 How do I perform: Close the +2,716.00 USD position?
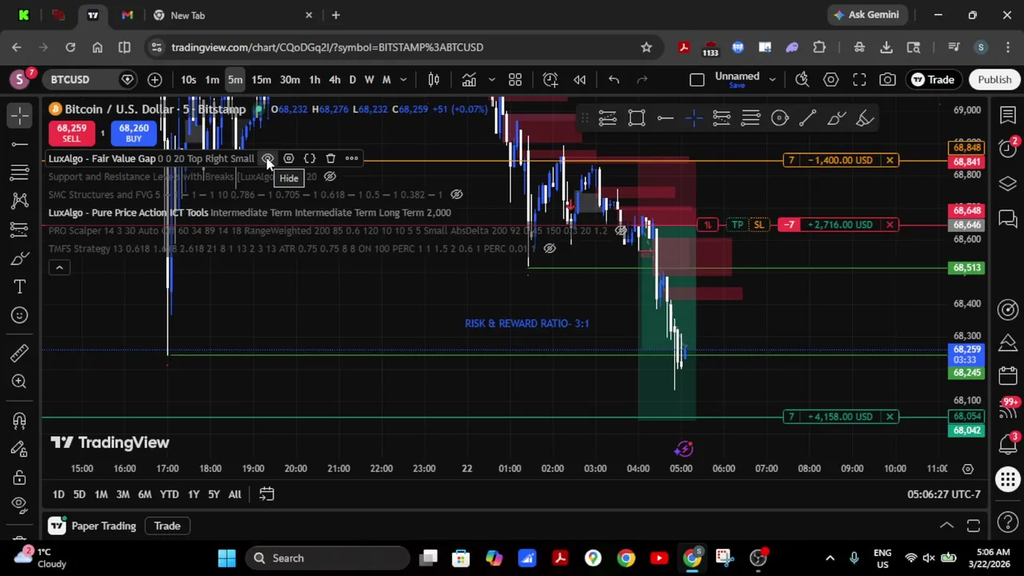(x=890, y=225)
